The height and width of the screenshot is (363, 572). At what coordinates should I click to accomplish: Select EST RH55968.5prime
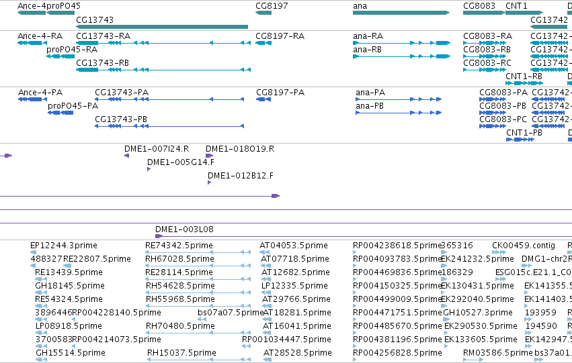(x=198, y=306)
